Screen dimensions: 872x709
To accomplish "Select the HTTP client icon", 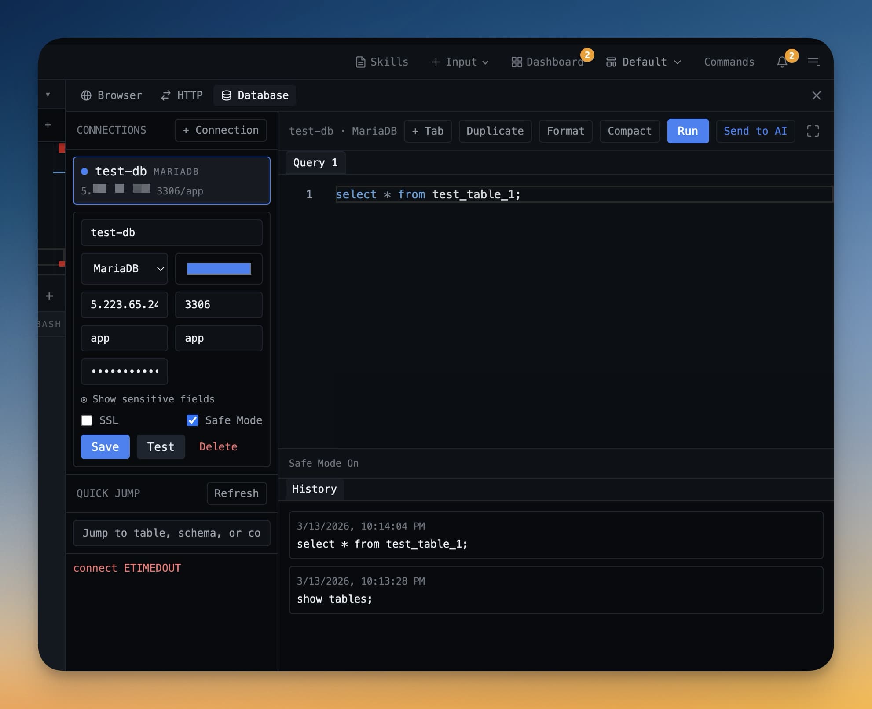I will click(x=166, y=95).
